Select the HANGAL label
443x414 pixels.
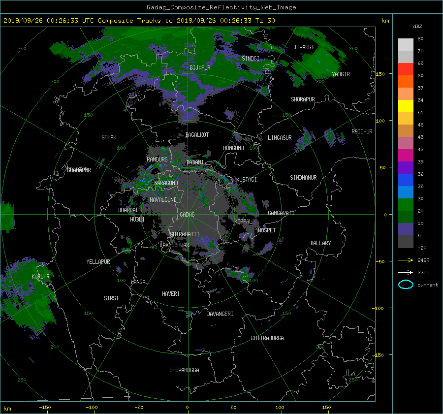139,282
